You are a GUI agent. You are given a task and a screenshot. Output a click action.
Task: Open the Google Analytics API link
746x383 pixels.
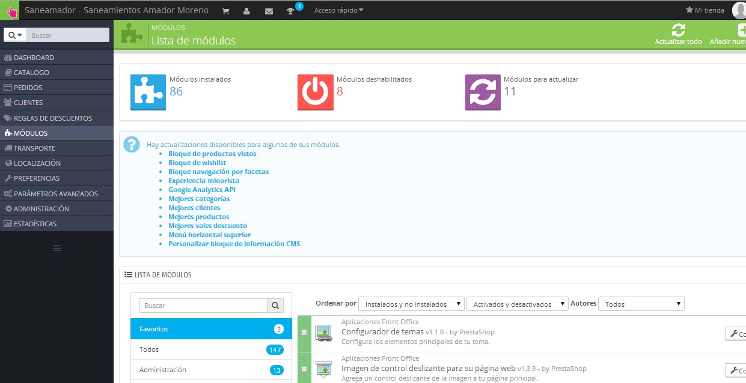click(202, 190)
